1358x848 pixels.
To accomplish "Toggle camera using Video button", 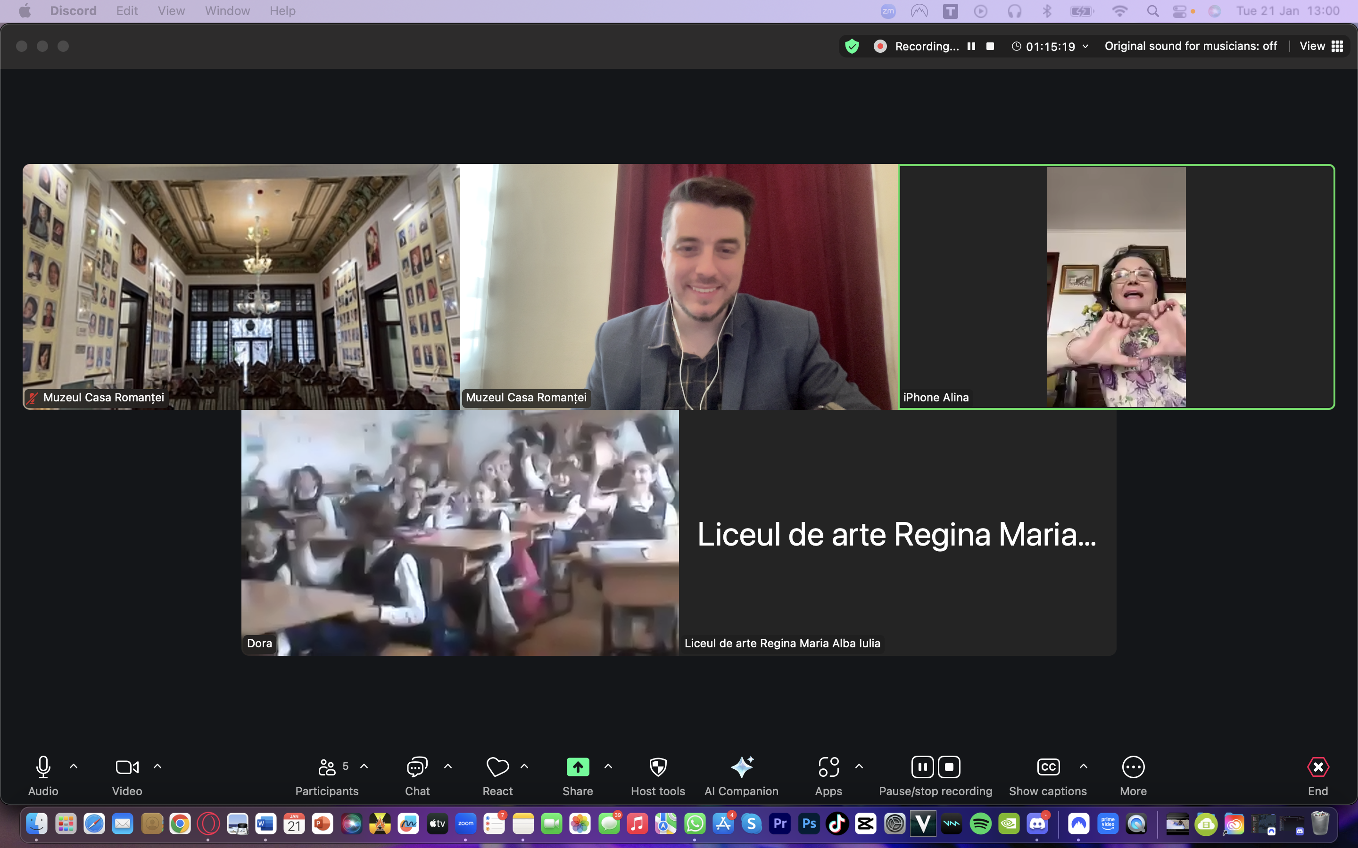I will pyautogui.click(x=127, y=767).
